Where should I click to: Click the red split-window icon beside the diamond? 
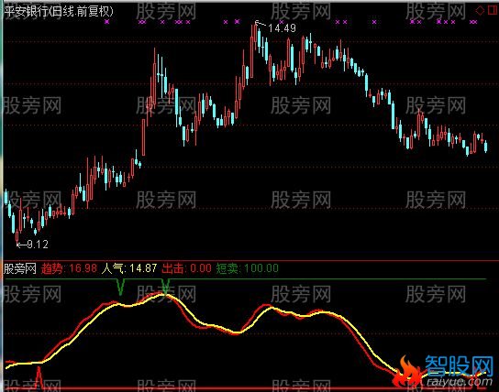pyautogui.click(x=493, y=11)
